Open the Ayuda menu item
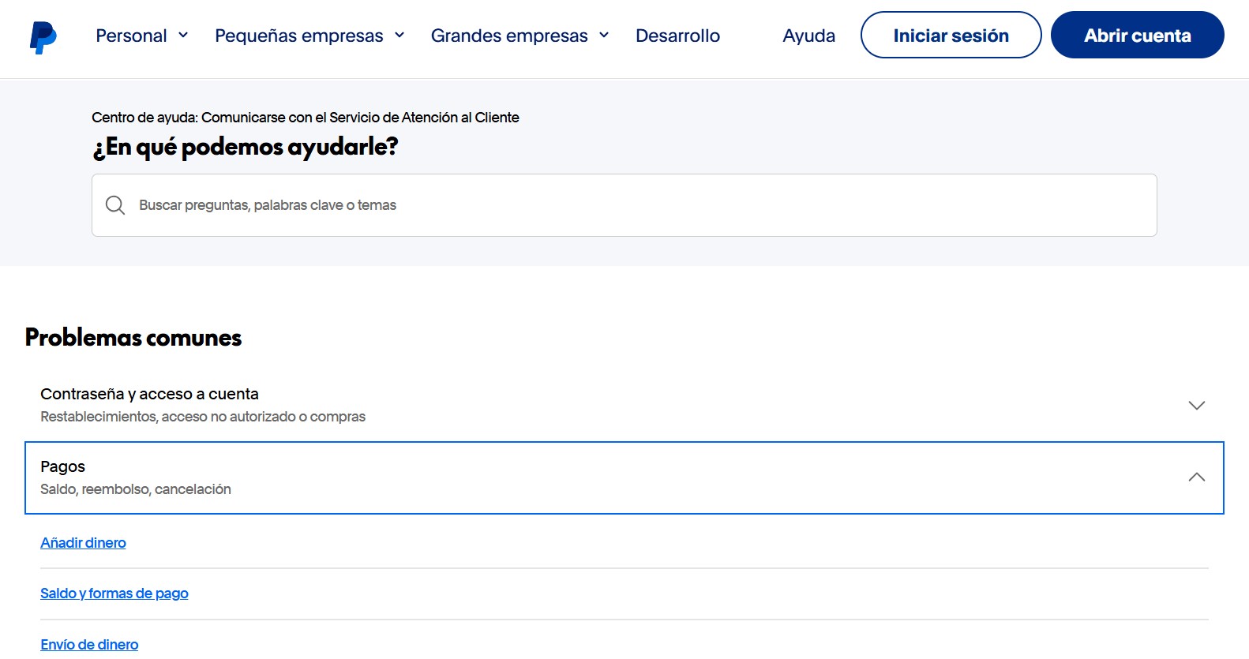Viewport: 1249px width, 659px height. [808, 36]
